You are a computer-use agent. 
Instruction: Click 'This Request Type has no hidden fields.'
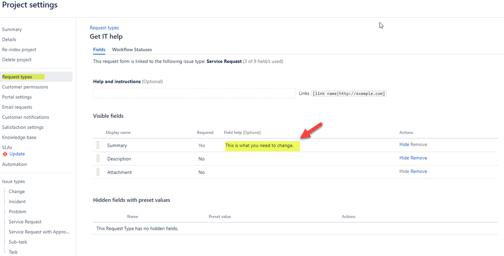pos(137,229)
